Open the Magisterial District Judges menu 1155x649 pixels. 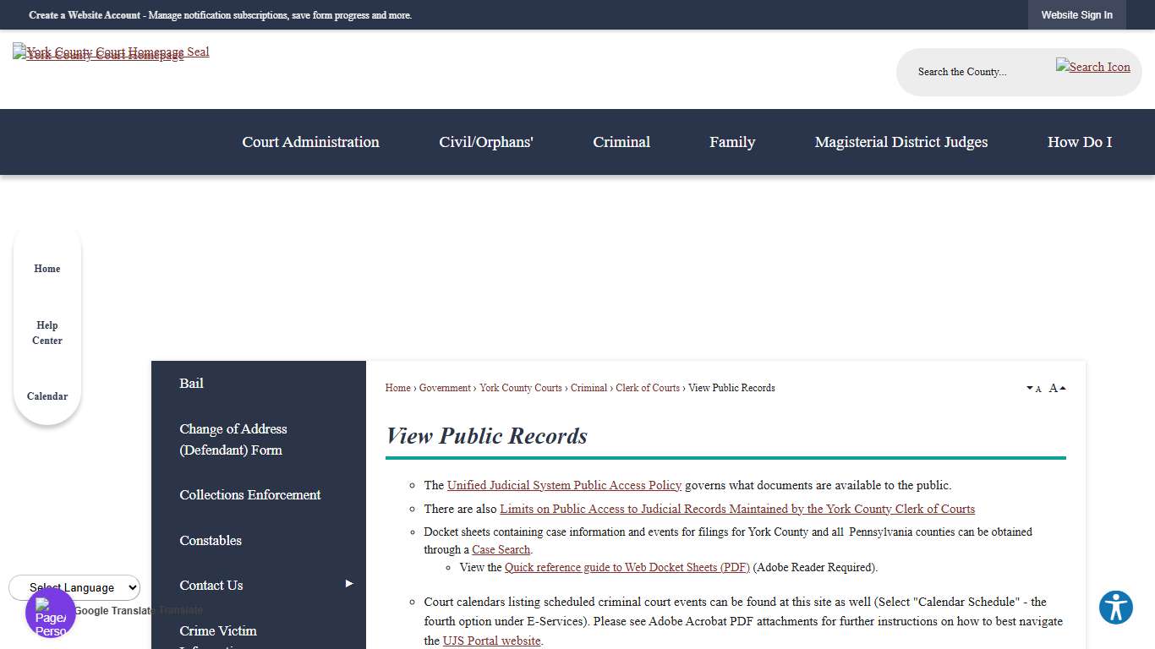(x=900, y=142)
